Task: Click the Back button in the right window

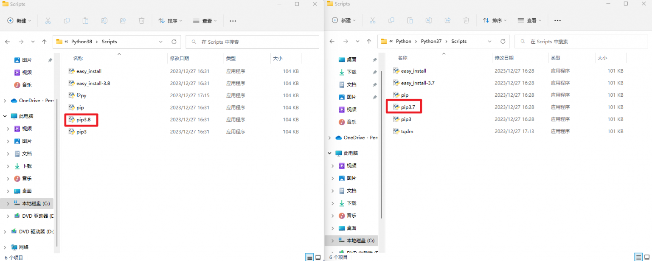Action: coord(332,41)
